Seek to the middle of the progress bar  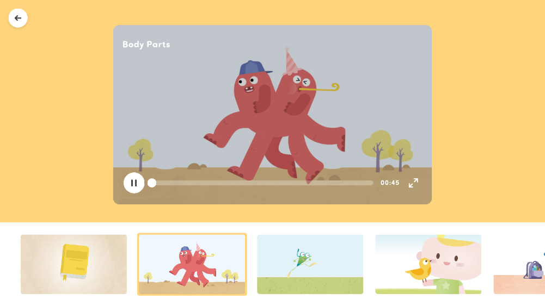point(262,183)
